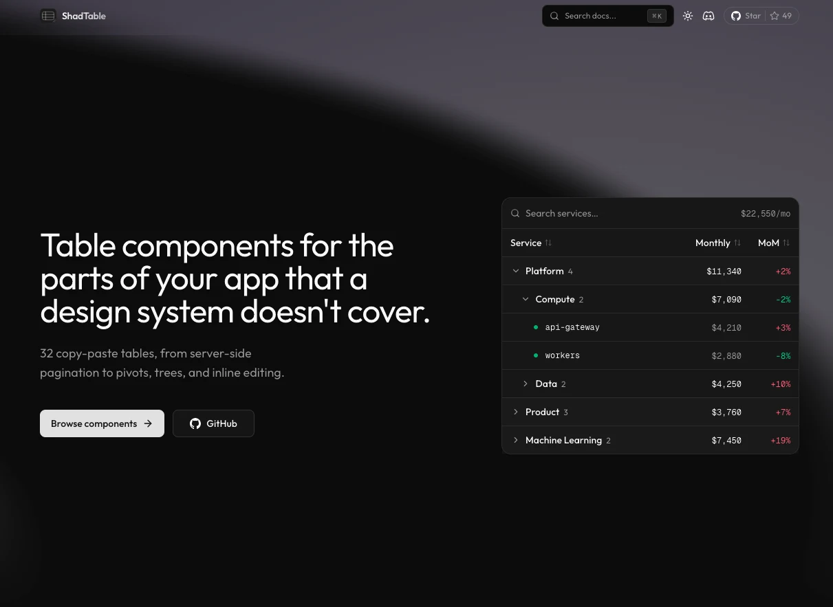Expand the Data group
The image size is (833, 607).
pos(526,384)
